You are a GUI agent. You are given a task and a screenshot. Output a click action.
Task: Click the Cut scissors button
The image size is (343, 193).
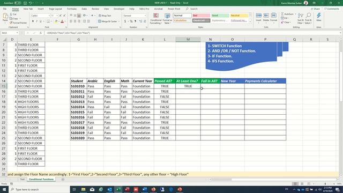(13, 14)
